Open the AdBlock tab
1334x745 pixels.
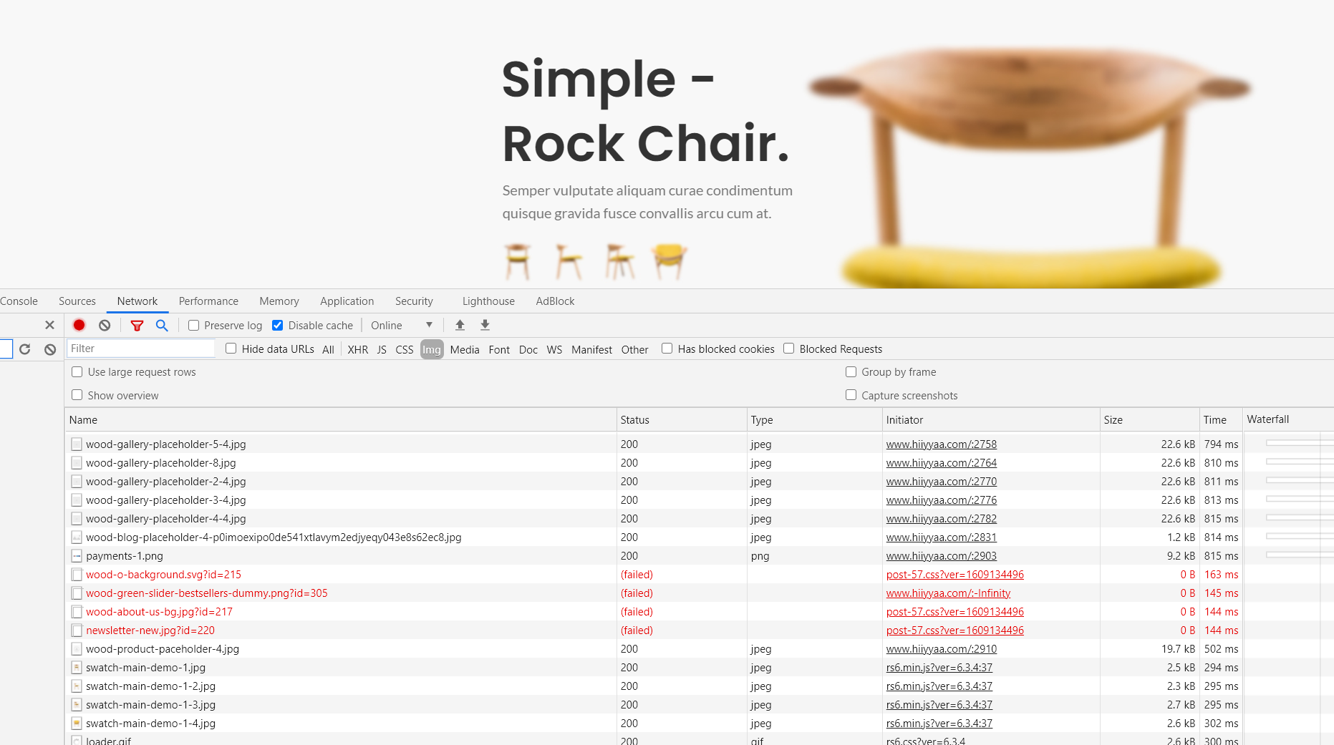[x=555, y=301]
